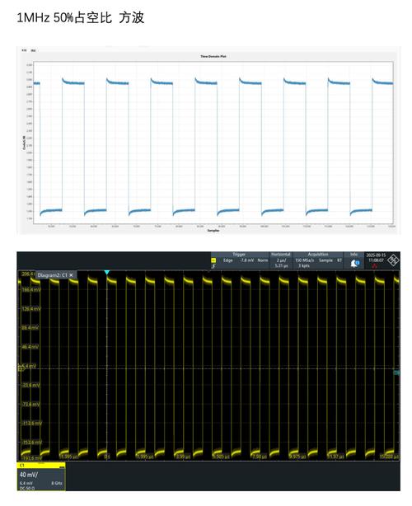412x506 pixels.
Task: Close the Diagram2: C1 tab
Action: coord(72,275)
